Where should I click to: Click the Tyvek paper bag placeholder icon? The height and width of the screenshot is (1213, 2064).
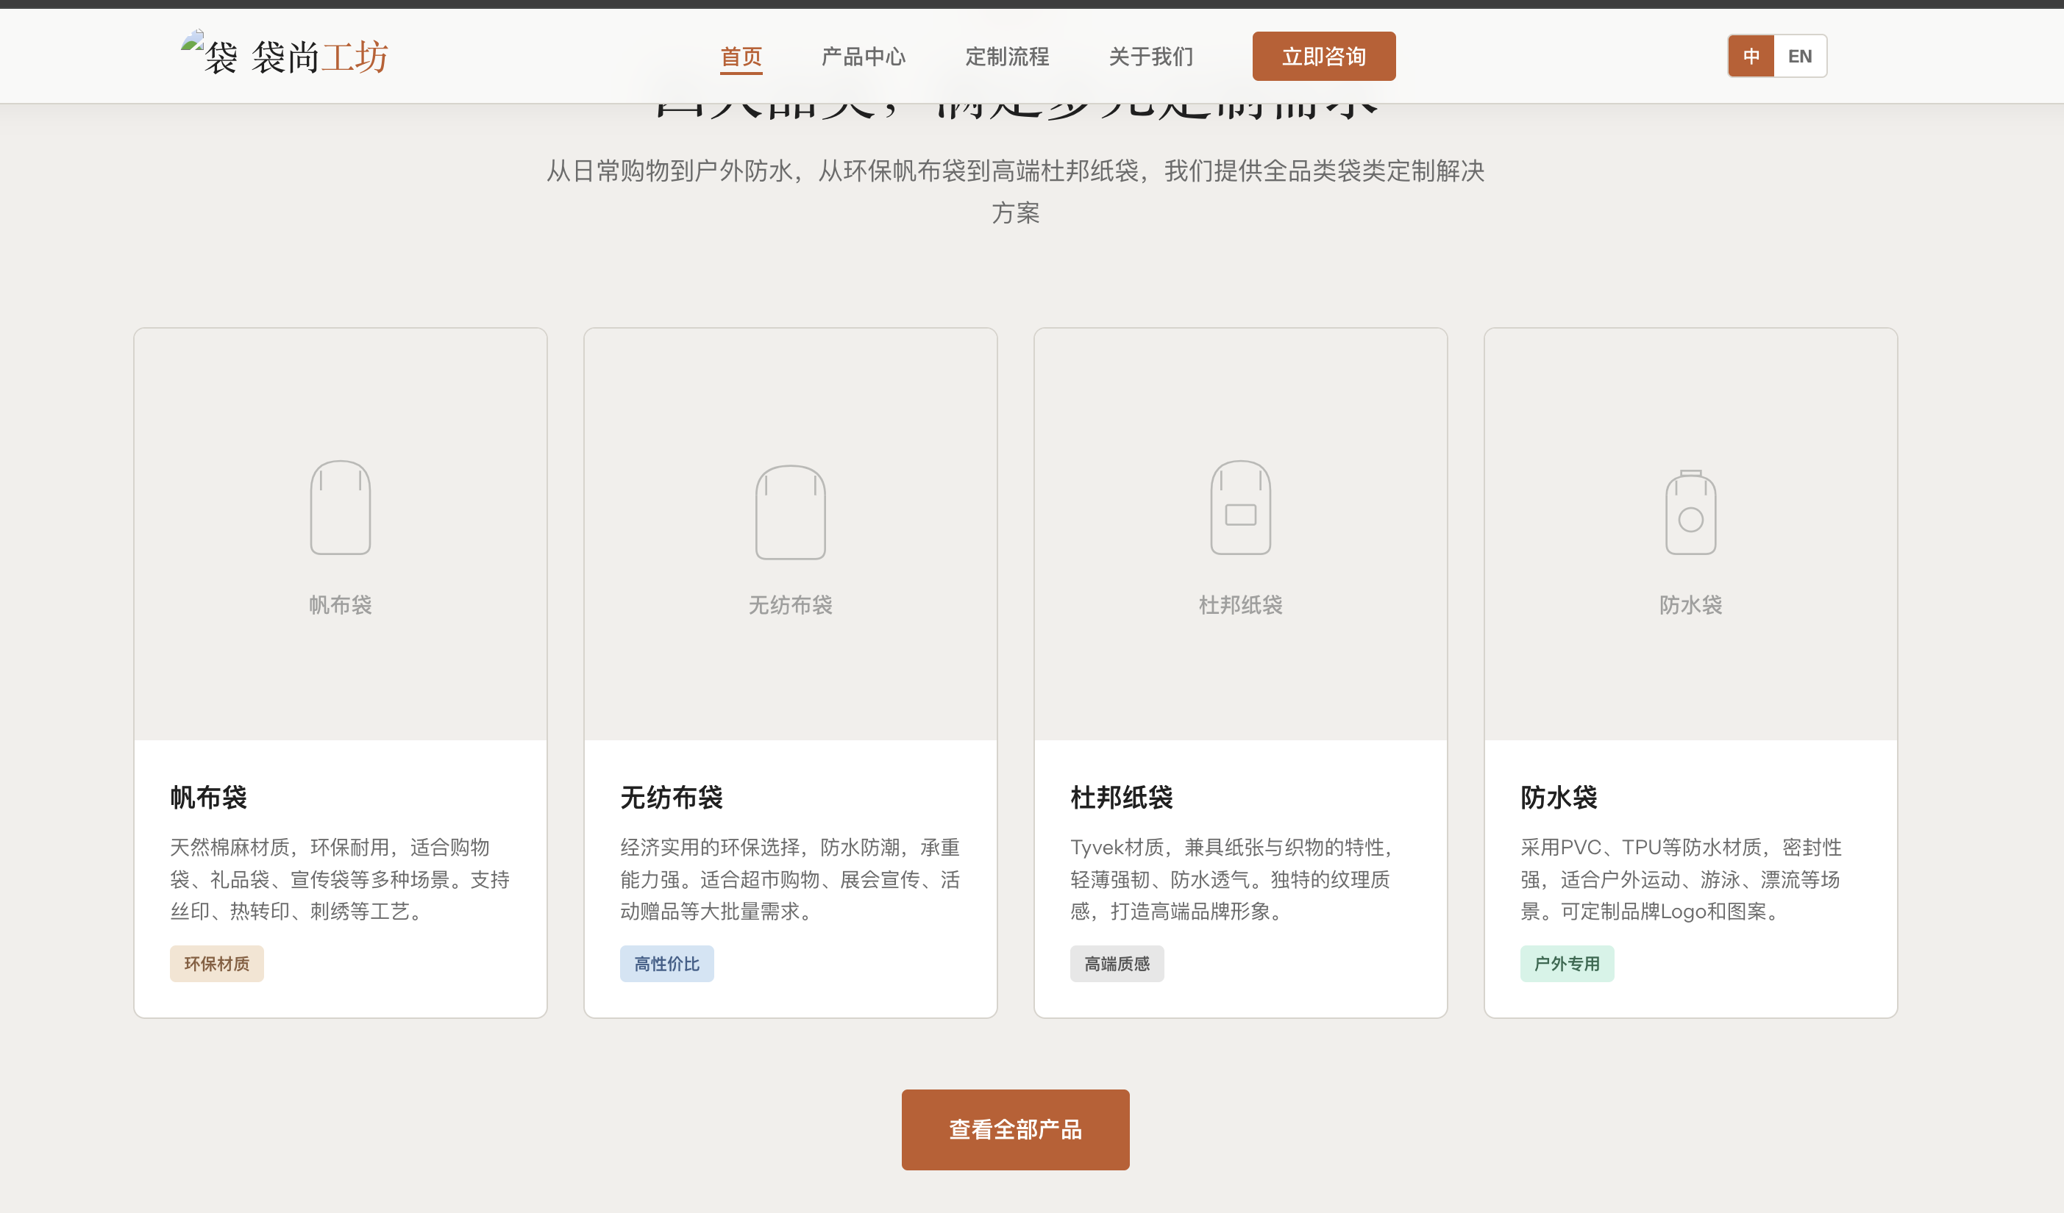point(1240,507)
